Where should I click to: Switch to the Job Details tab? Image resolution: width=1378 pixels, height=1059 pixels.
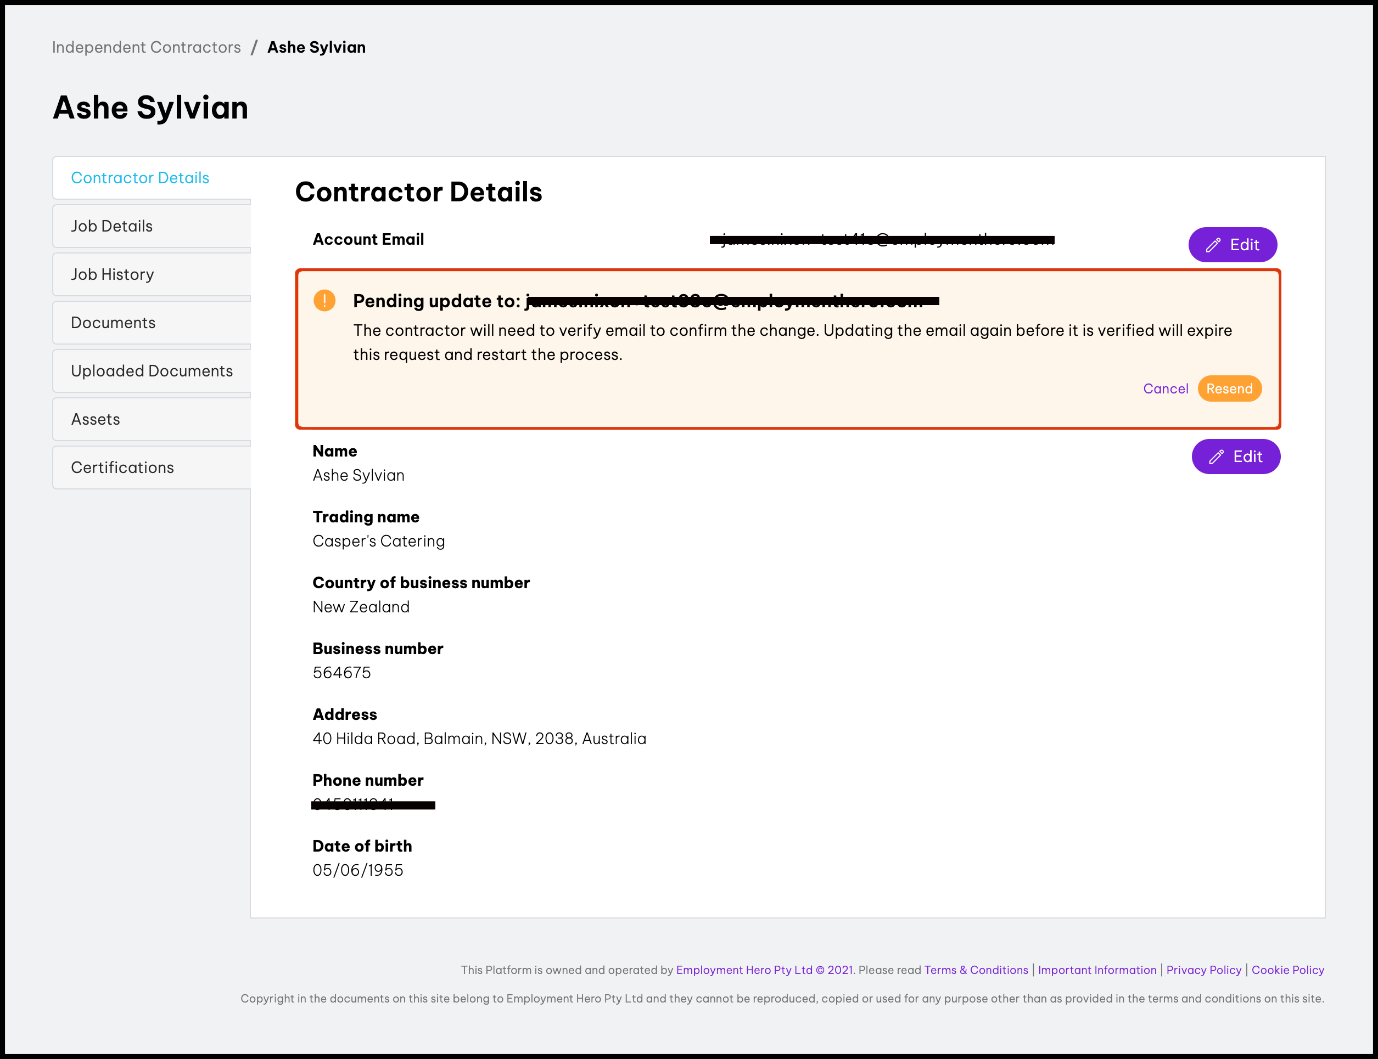[x=111, y=226]
